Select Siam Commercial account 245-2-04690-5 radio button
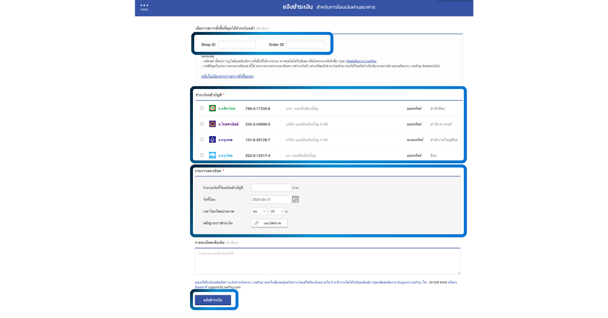Viewport: 608px width, 318px height. click(x=202, y=124)
